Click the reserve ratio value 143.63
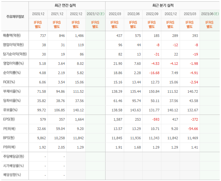The height and width of the screenshot is (181, 221). point(135,110)
